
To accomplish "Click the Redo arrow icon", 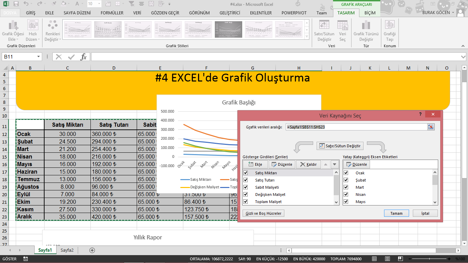I will (39, 4).
